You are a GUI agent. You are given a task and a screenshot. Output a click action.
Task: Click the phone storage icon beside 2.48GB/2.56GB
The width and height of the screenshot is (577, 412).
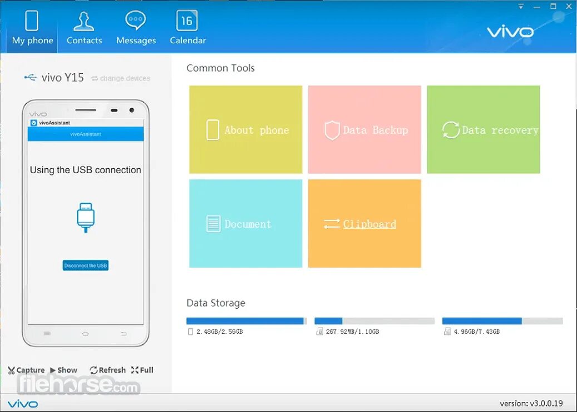coord(190,331)
